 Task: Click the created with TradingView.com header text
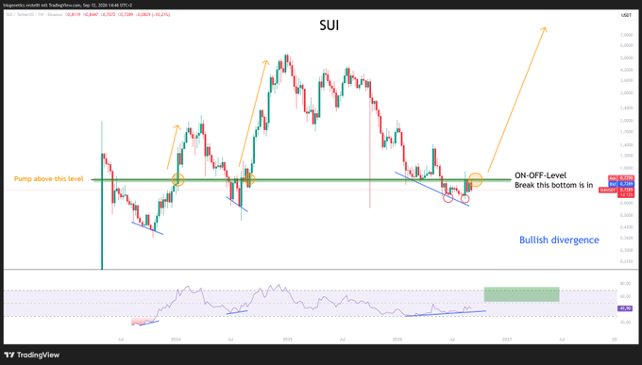[68, 6]
